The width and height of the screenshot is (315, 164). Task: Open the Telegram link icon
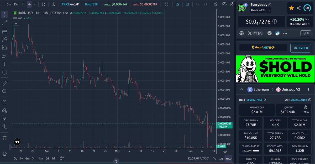click(269, 33)
